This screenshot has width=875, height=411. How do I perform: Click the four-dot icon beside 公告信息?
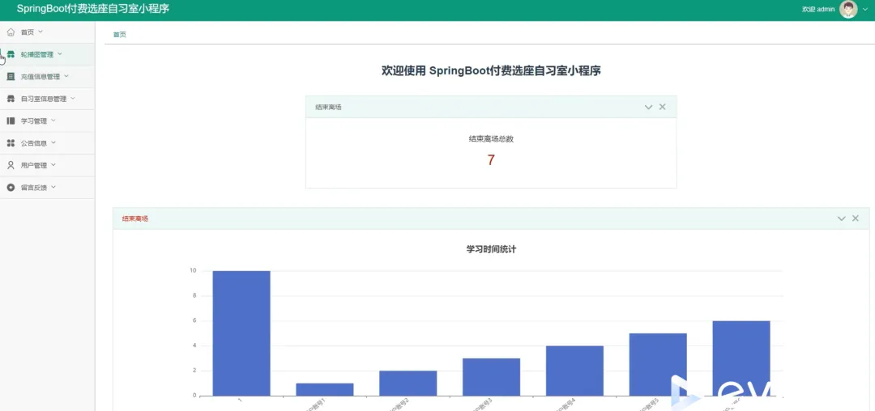click(x=11, y=143)
